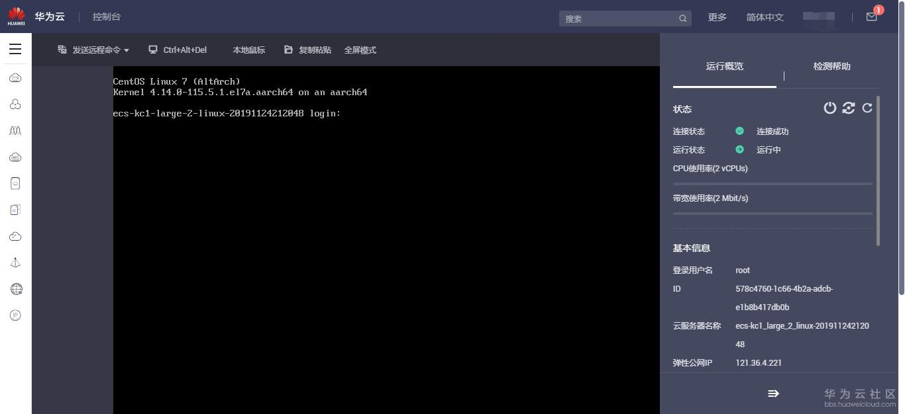Click the login username root value
The image size is (905, 414).
[x=743, y=270]
